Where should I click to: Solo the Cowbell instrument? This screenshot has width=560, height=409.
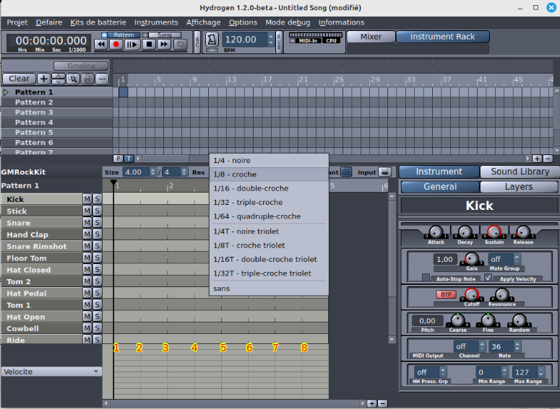click(97, 328)
